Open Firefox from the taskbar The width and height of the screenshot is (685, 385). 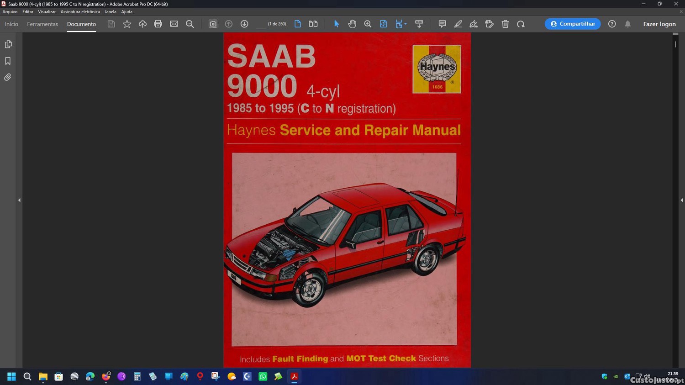[106, 376]
